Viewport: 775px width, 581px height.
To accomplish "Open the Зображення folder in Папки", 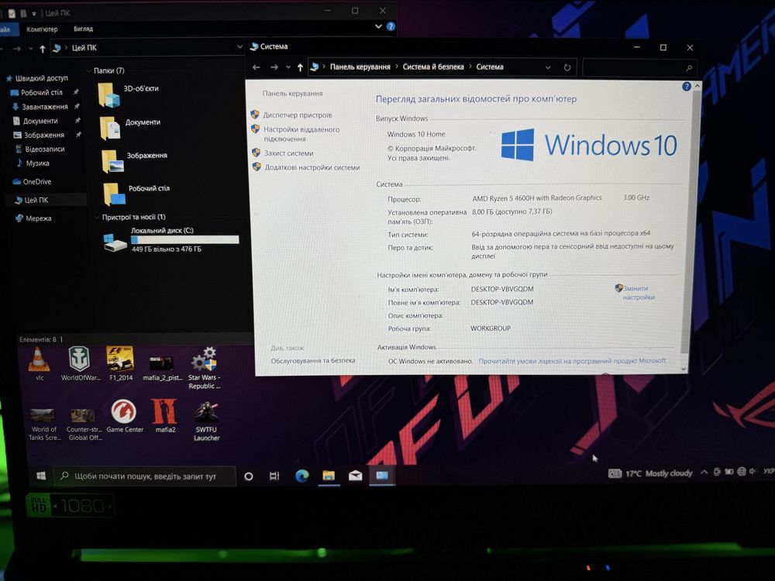I will [x=134, y=161].
